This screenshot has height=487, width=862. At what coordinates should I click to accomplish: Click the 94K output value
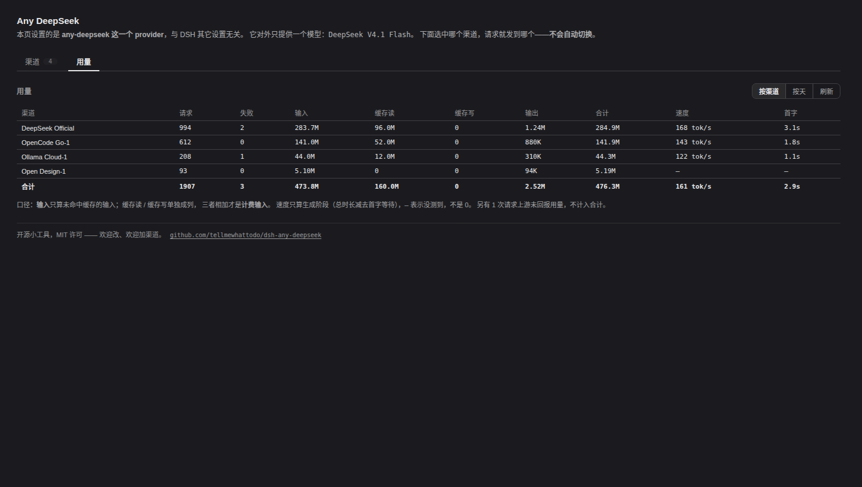531,171
